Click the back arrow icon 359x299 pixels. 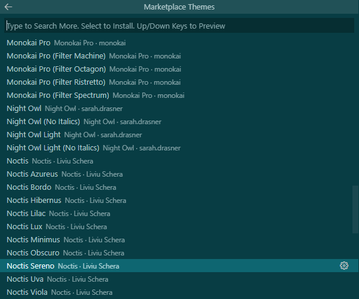(8, 7)
